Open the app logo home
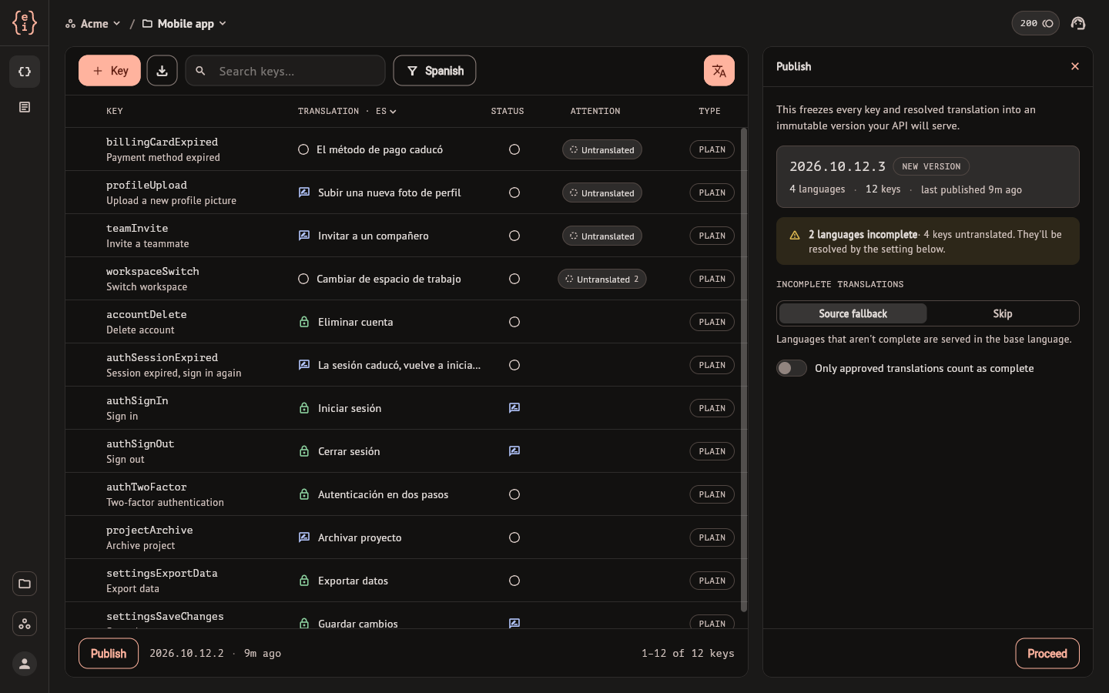 click(x=24, y=23)
